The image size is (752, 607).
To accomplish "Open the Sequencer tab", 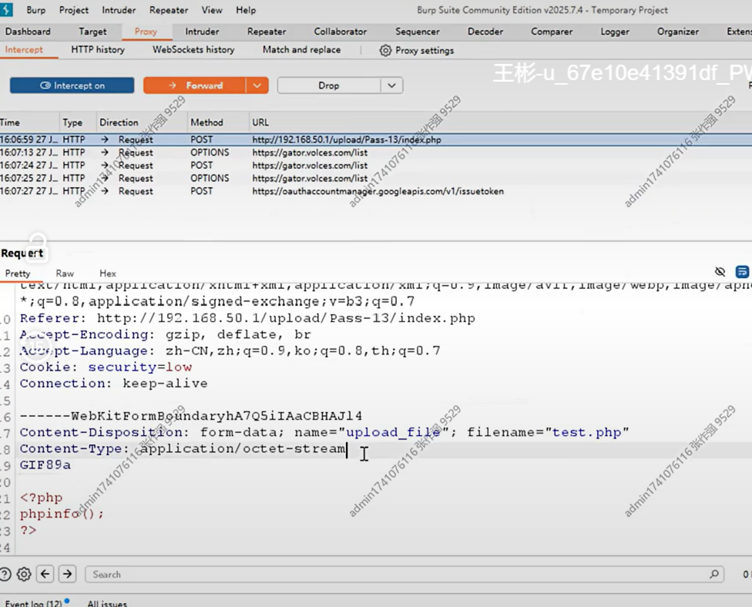I will pos(418,32).
